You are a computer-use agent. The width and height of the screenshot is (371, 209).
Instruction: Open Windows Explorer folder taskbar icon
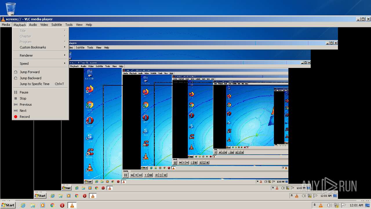[x=33, y=205]
